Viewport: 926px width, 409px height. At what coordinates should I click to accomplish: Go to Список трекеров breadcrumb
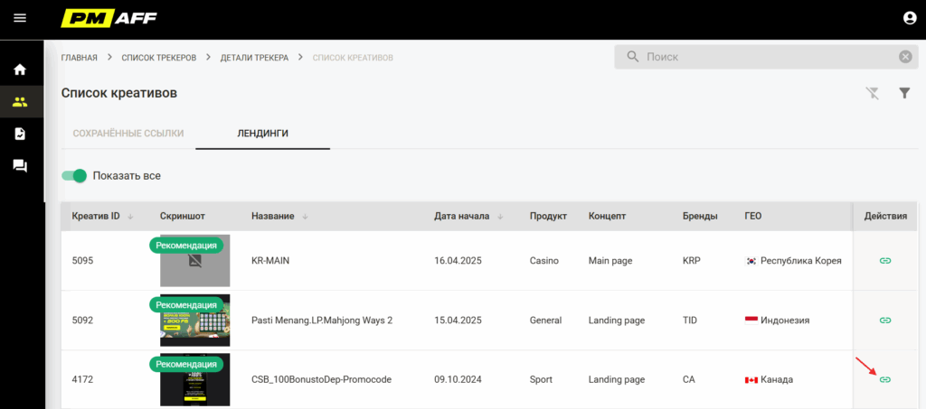[159, 58]
